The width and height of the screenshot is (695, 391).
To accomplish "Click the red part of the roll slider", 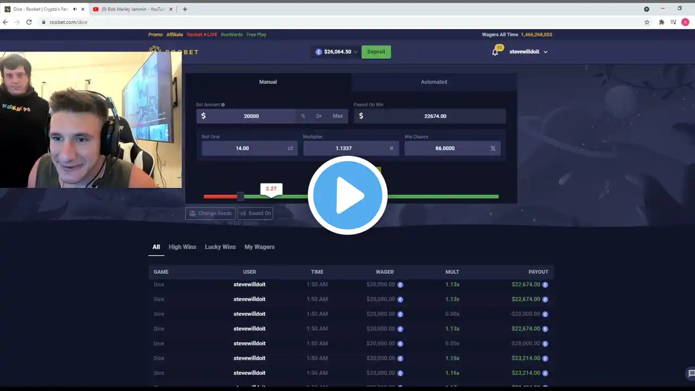I will [220, 197].
